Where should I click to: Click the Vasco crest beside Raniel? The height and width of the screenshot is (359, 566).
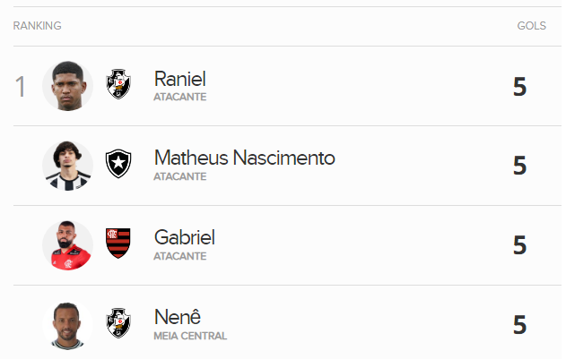(x=118, y=85)
